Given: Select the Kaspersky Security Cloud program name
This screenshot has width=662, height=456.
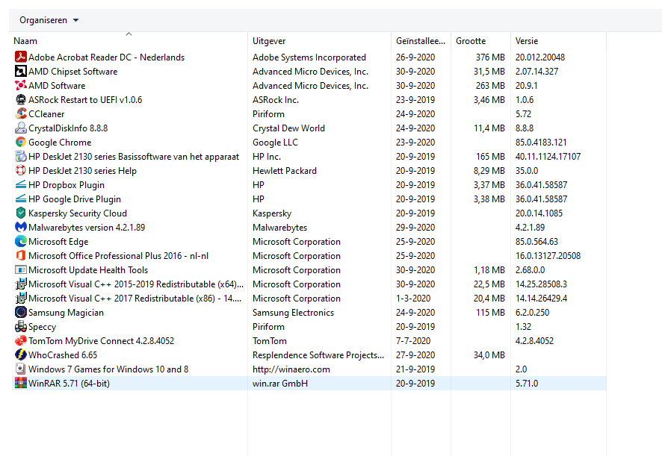Looking at the screenshot, I should 77,213.
